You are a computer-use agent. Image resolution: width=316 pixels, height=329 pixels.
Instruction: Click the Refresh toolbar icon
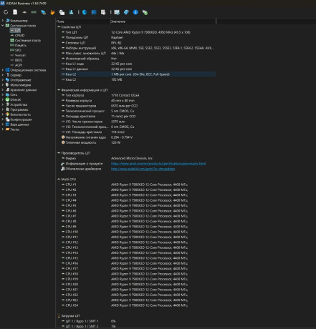(6, 12)
